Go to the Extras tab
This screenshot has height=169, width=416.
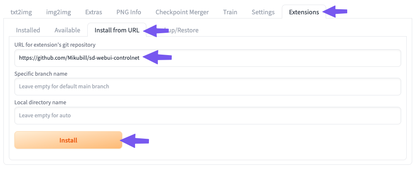pos(94,12)
